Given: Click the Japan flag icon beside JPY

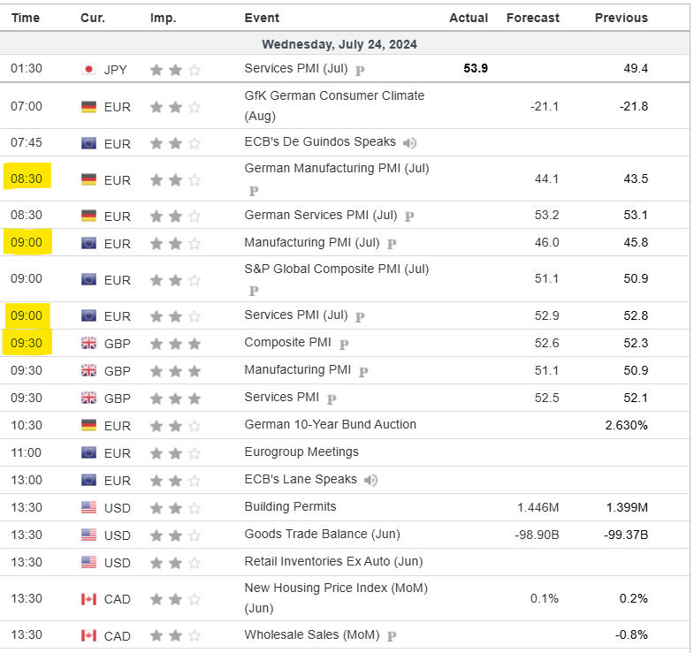Looking at the screenshot, I should tap(88, 69).
